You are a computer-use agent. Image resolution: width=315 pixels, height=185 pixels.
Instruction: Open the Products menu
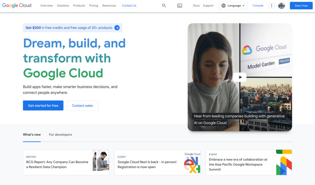[79, 6]
